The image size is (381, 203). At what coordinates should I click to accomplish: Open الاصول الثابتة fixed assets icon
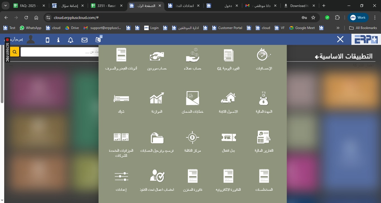click(228, 98)
